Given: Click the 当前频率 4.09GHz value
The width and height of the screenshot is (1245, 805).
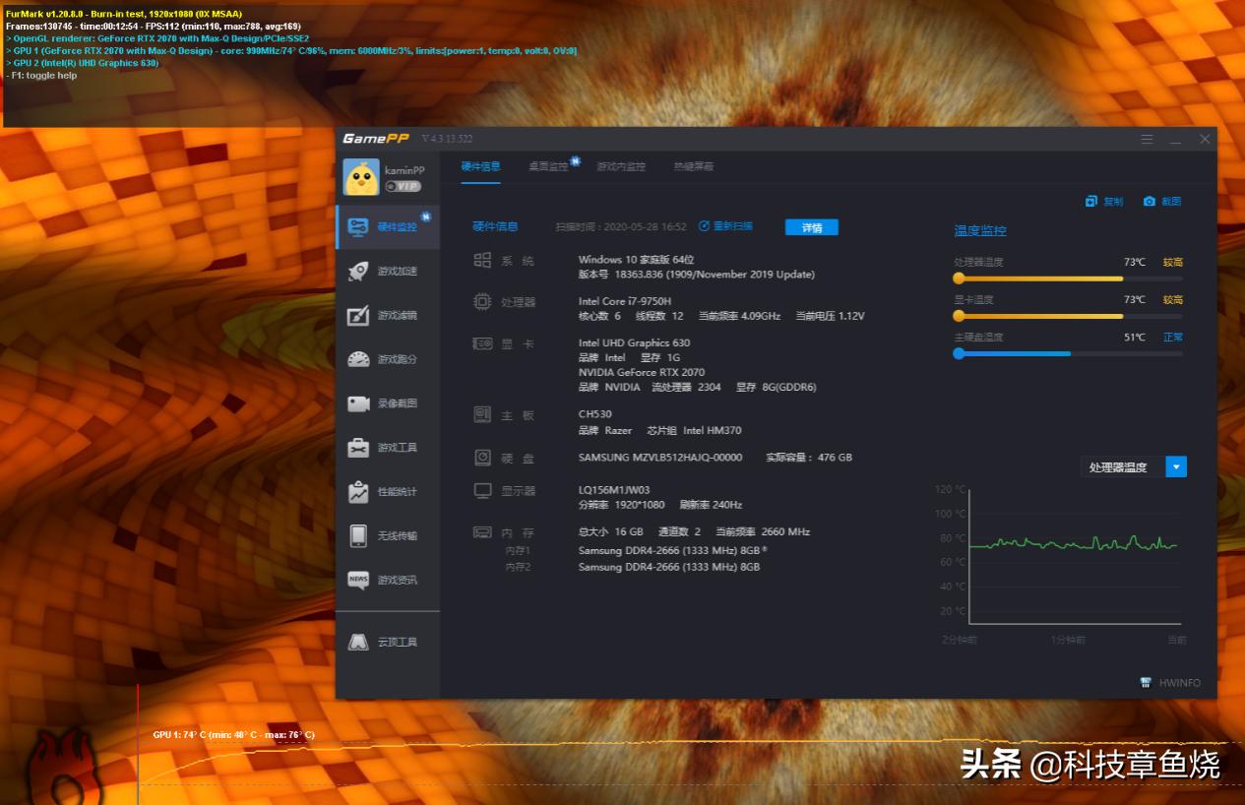Looking at the screenshot, I should coord(739,316).
